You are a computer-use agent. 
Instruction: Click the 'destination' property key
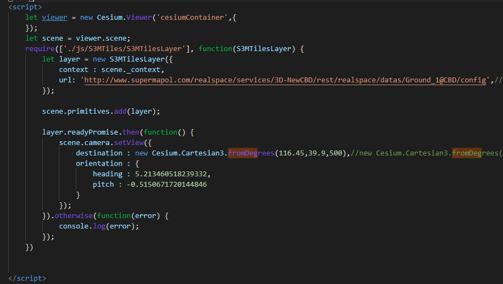click(x=99, y=153)
